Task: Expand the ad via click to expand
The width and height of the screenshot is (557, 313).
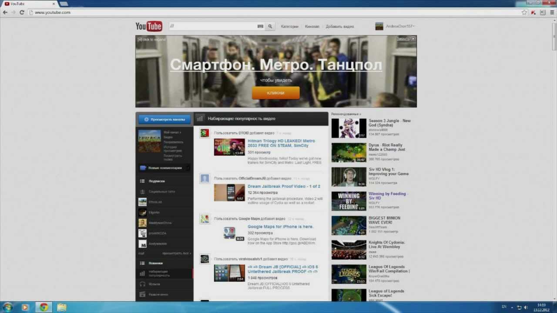Action: (151, 40)
